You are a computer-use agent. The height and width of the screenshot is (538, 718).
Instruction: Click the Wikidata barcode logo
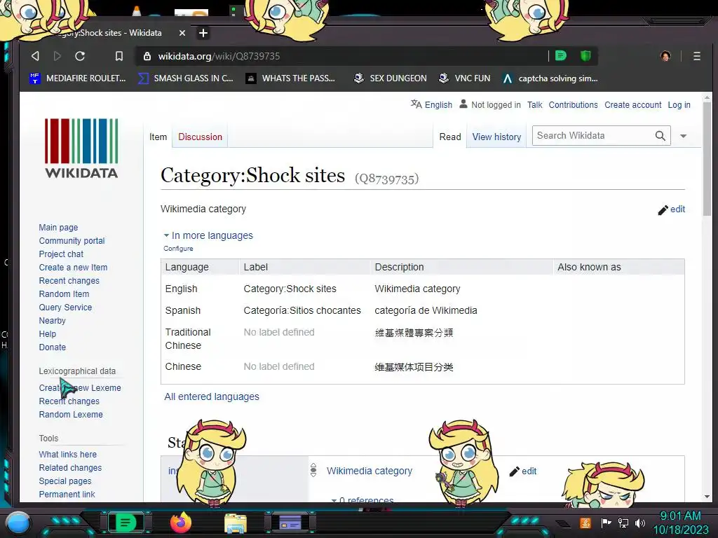point(81,149)
